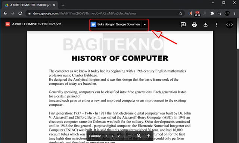239x143 pixels.
Task: Open the Chrome three-dot menu
Action: (x=235, y=13)
